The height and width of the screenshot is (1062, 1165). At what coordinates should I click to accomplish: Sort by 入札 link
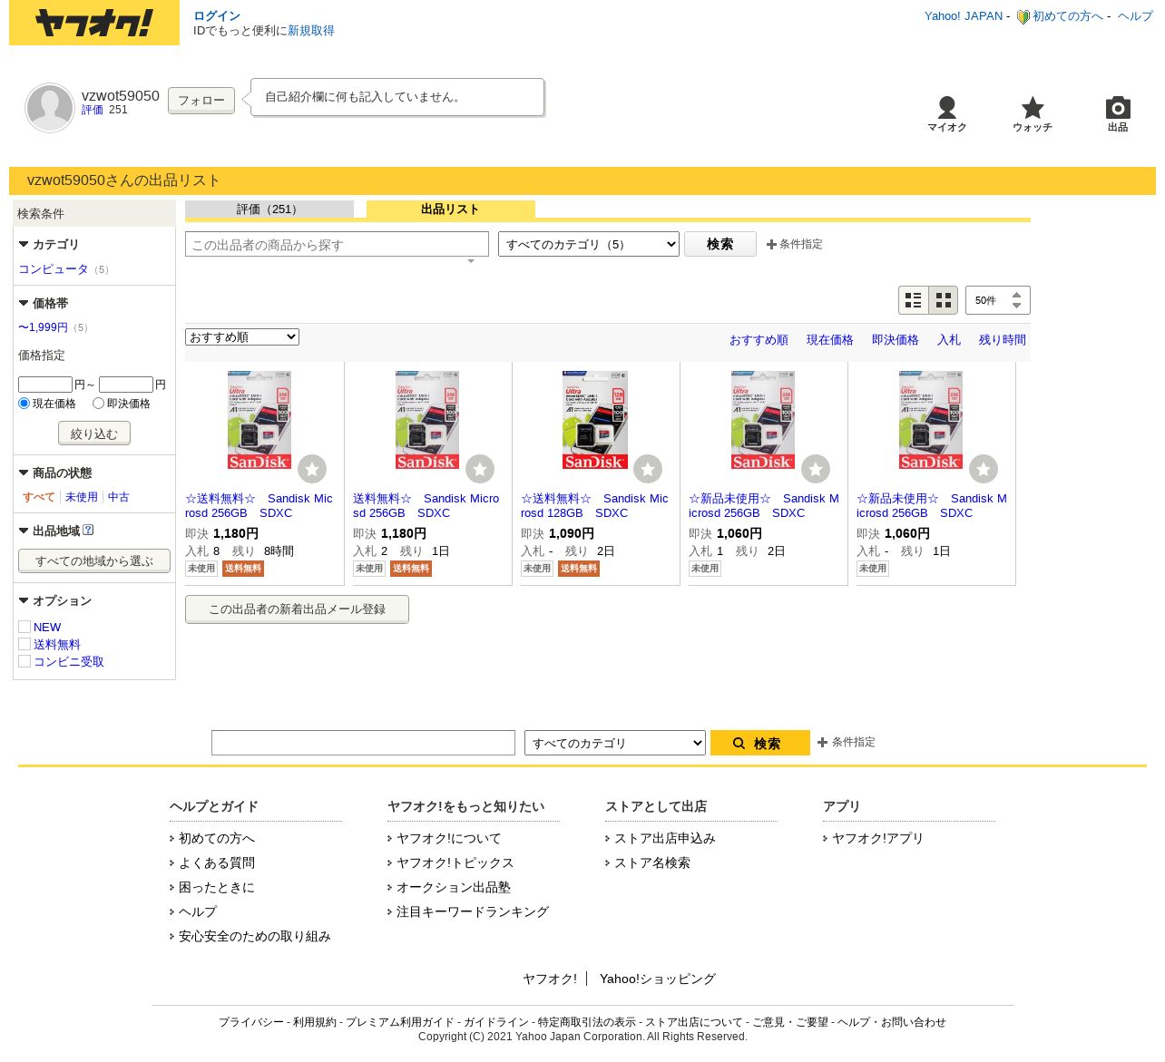coord(949,340)
